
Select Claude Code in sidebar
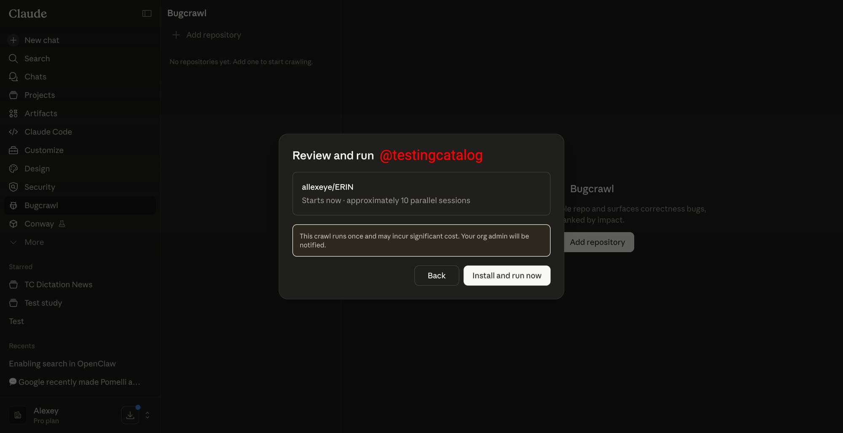point(80,132)
